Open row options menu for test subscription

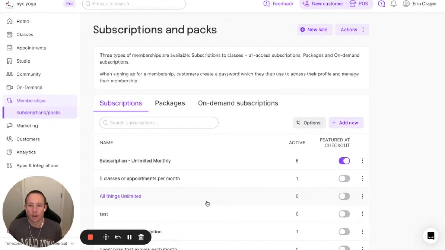pos(362,214)
